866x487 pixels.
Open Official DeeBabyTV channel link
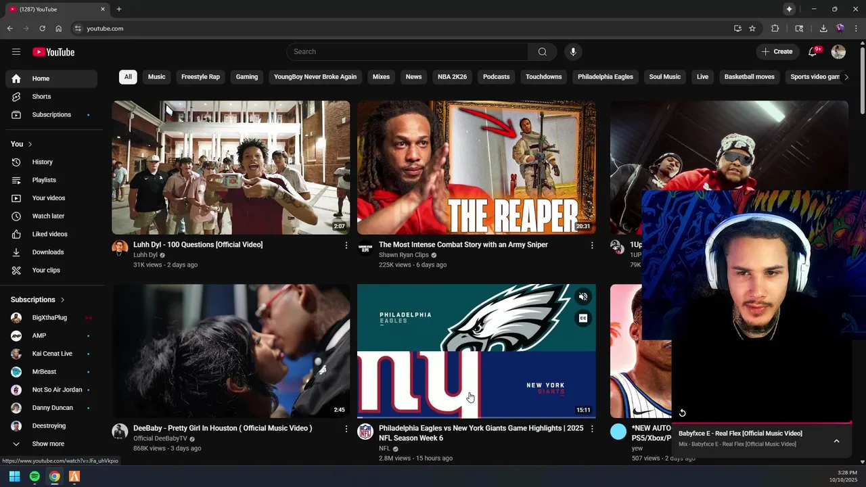click(160, 438)
